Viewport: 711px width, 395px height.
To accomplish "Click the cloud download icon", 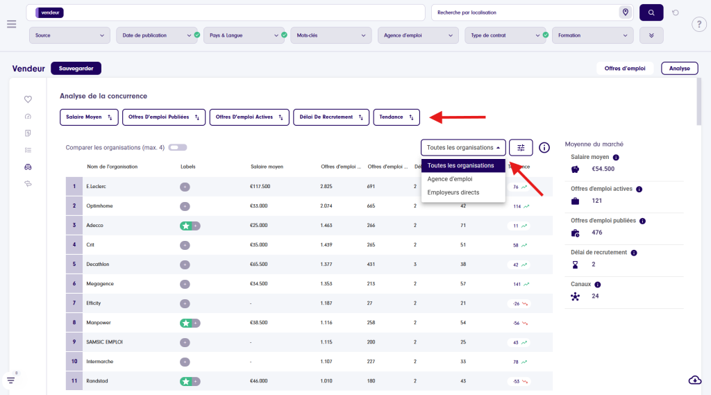I will 694,379.
